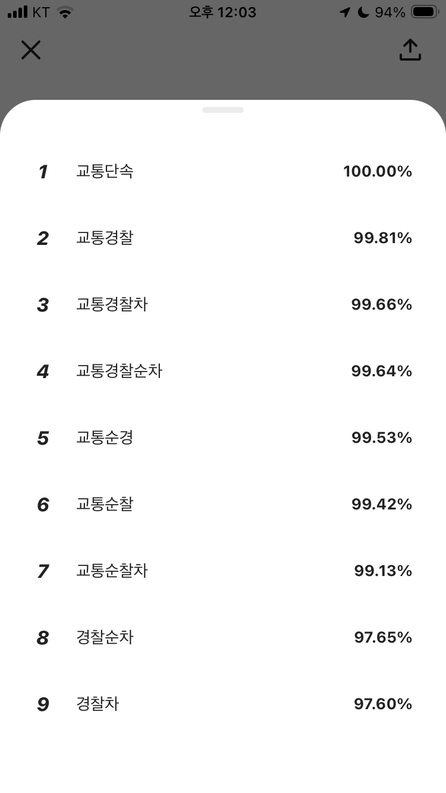
Task: Tap the location arrow status icon
Action: (345, 12)
